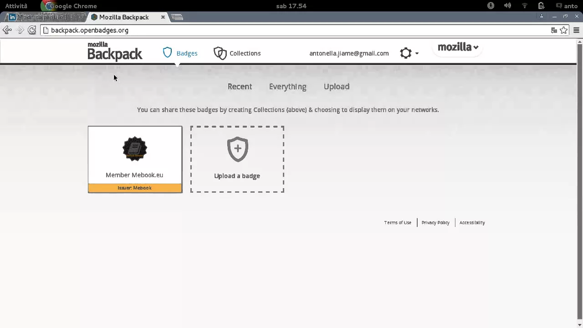Open the anto user menu

click(x=567, y=6)
